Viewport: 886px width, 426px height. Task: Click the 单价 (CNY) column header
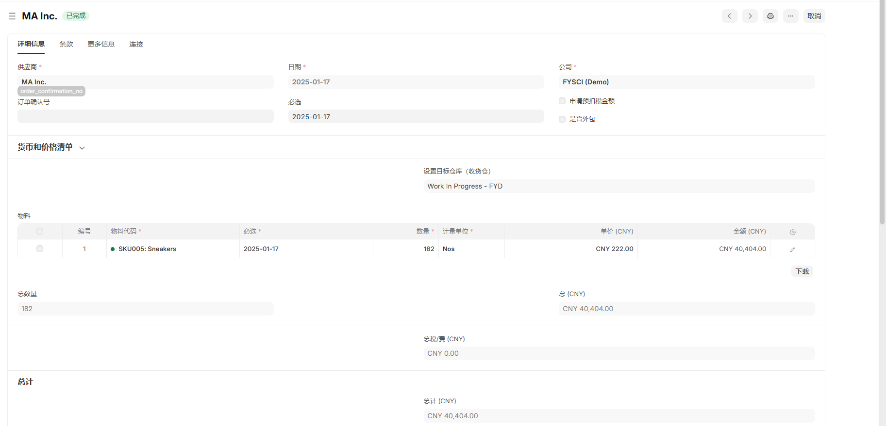coord(571,231)
